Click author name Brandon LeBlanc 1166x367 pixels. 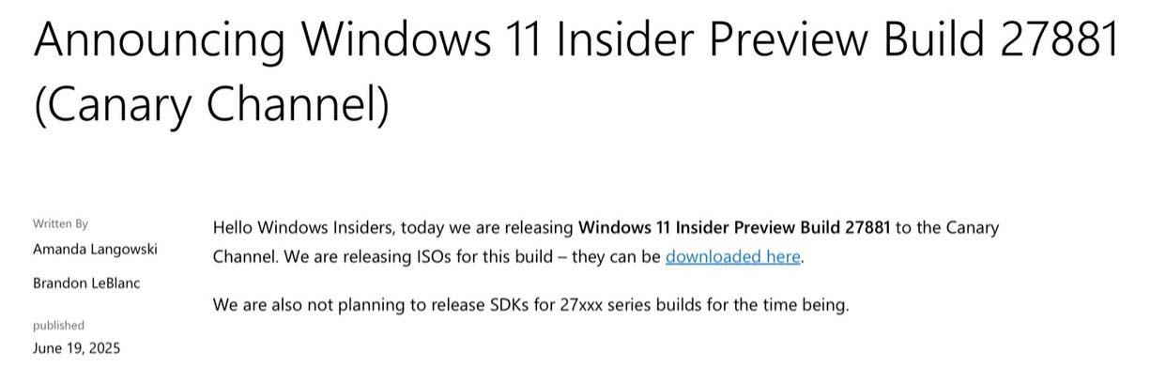[x=86, y=283]
